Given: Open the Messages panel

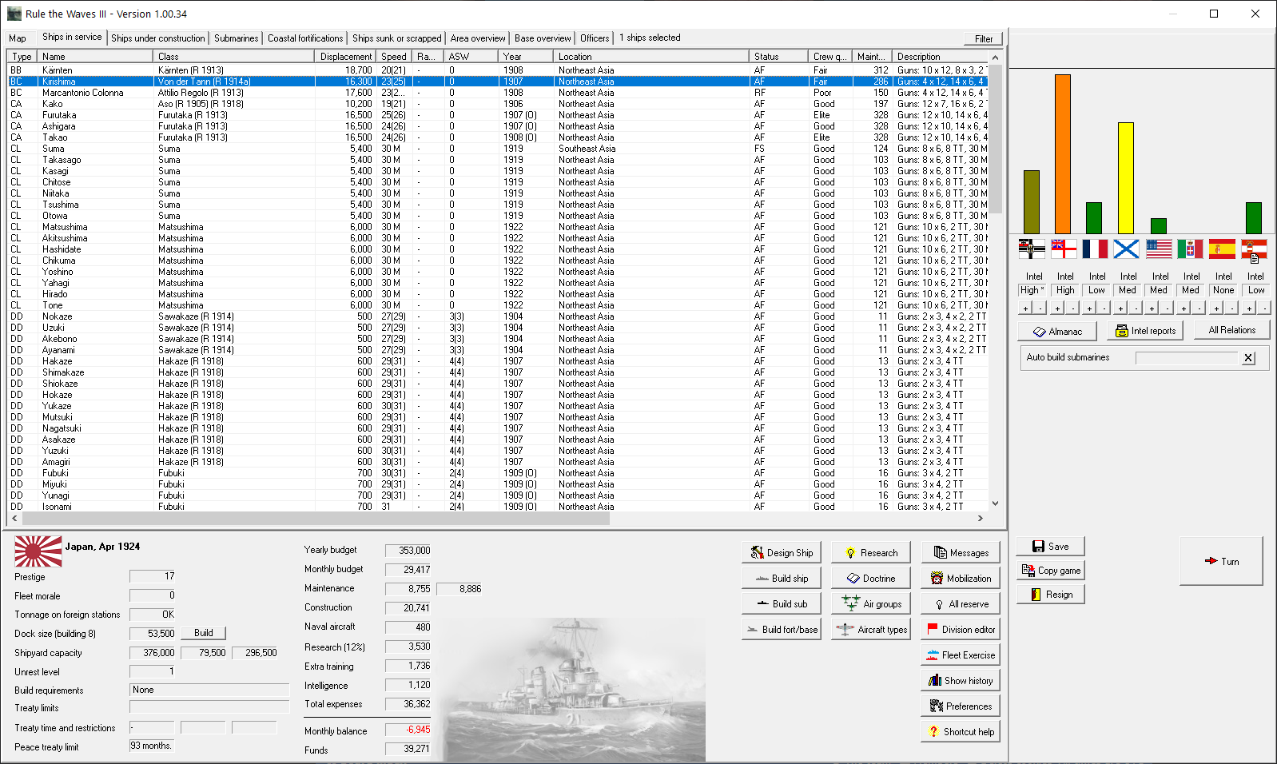Looking at the screenshot, I should coord(961,553).
